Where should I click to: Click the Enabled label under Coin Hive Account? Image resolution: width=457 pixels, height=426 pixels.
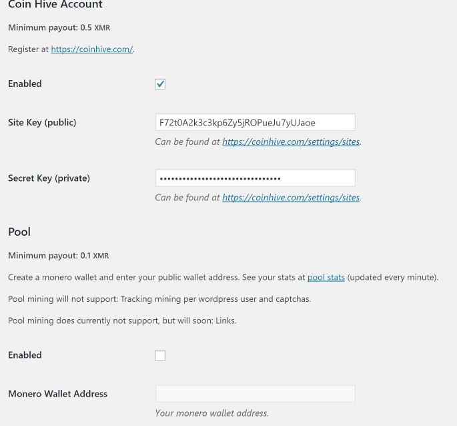[x=25, y=83]
